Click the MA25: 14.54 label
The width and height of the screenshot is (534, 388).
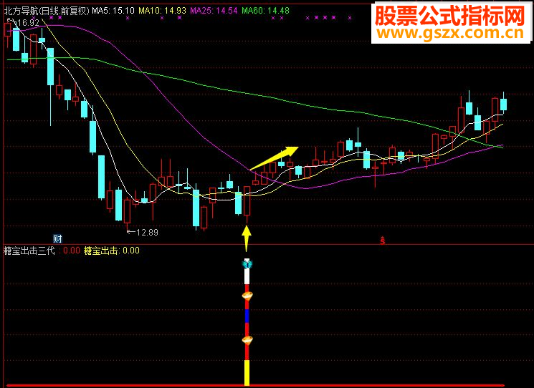(x=214, y=11)
